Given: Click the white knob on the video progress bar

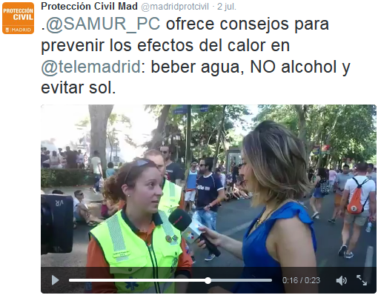Looking at the screenshot, I should (x=208, y=280).
